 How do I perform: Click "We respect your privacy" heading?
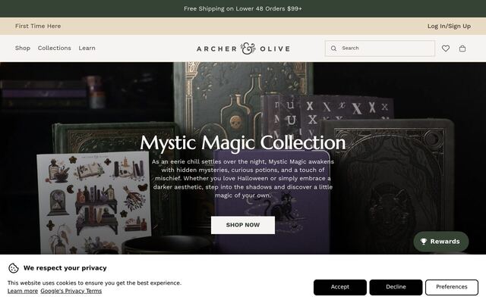point(65,268)
